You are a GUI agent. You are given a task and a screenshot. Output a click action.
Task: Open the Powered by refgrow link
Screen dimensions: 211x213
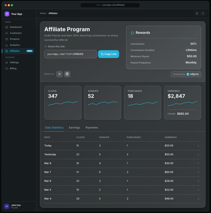pos(186,74)
